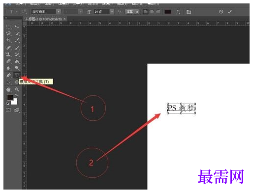Reset default foreground and background colors

7,104
